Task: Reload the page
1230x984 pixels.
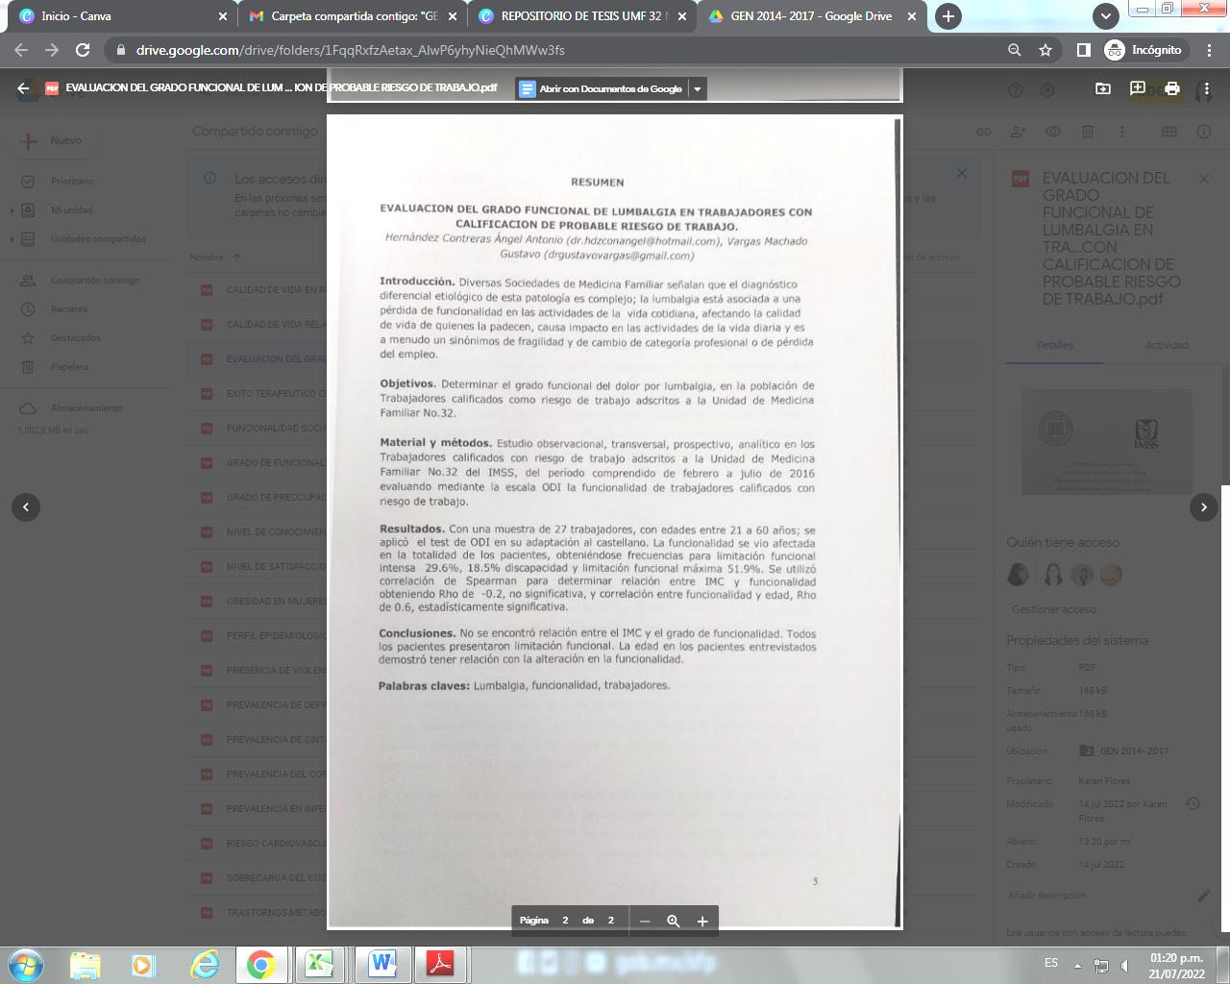Action: (x=83, y=50)
